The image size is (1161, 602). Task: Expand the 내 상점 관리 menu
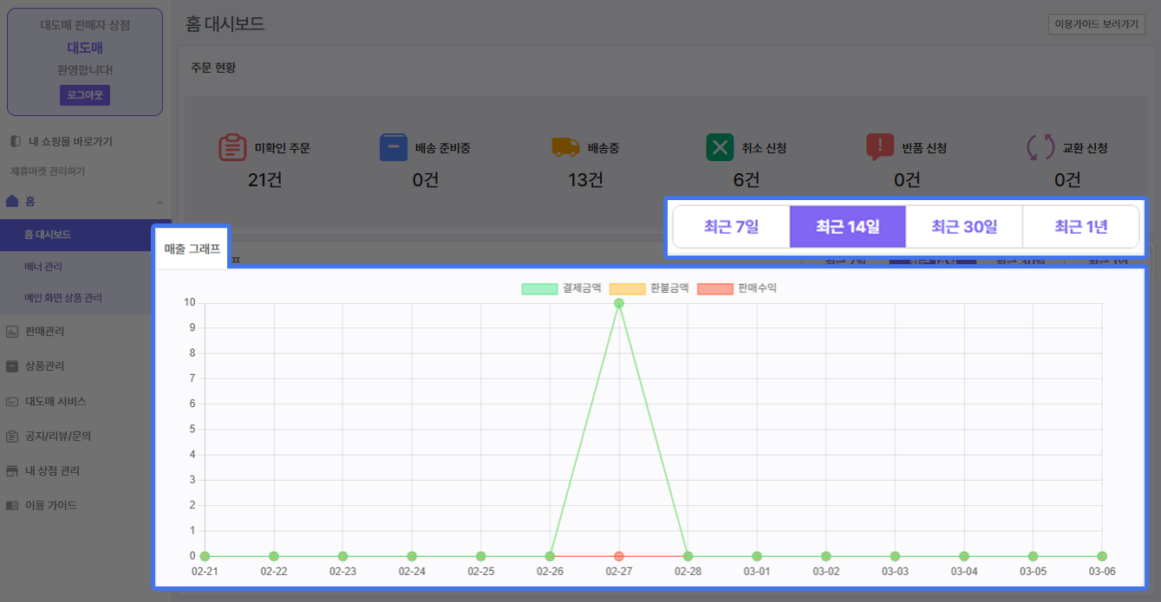[x=52, y=470]
